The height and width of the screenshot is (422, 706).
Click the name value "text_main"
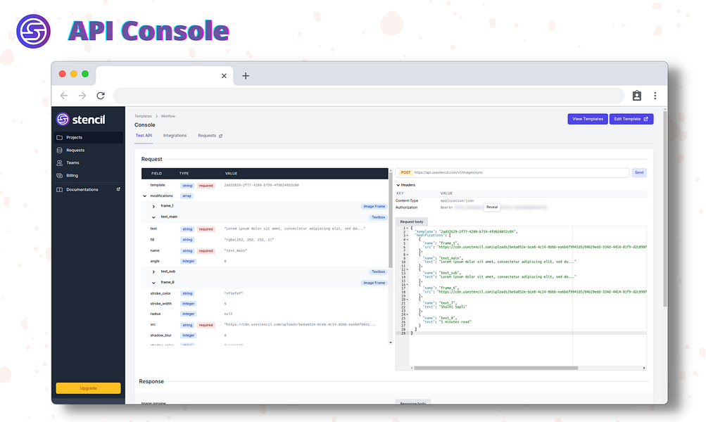tap(236, 250)
